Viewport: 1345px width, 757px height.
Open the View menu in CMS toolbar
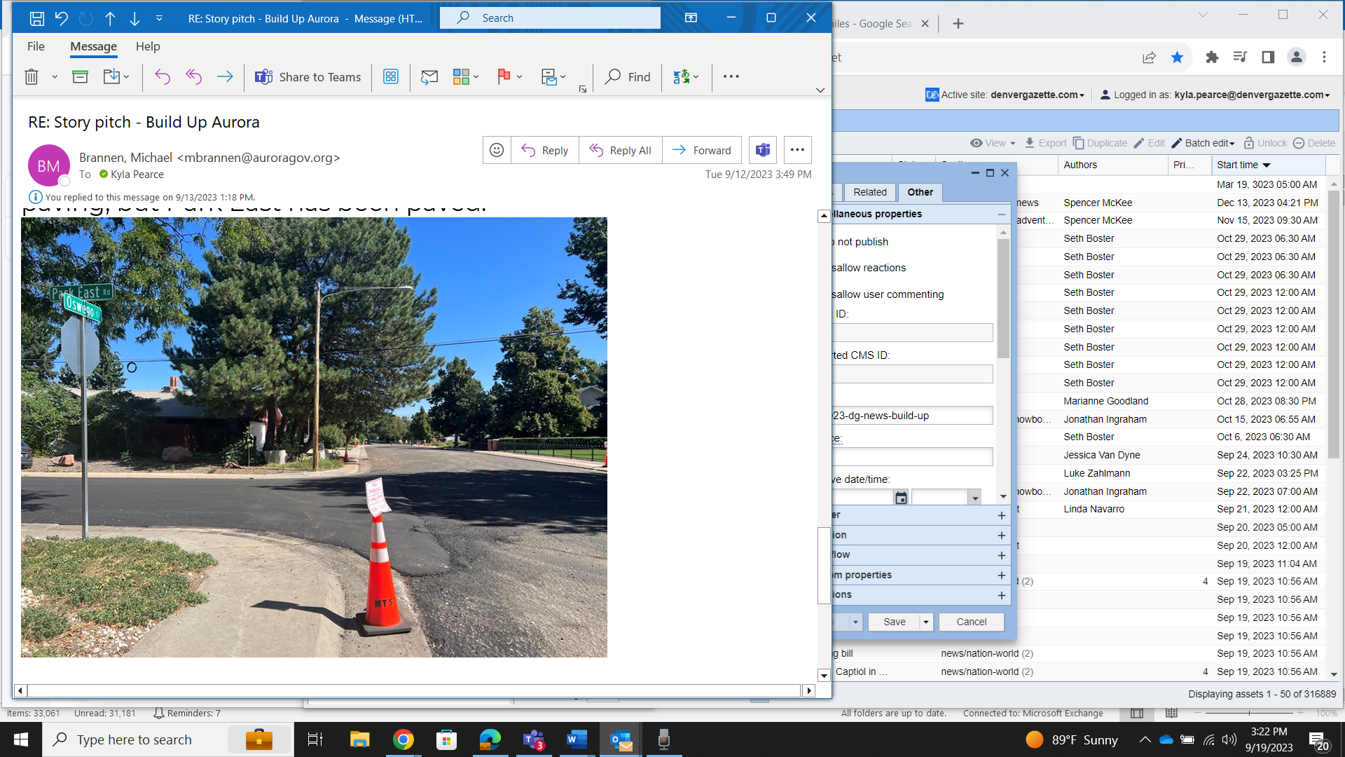[993, 143]
